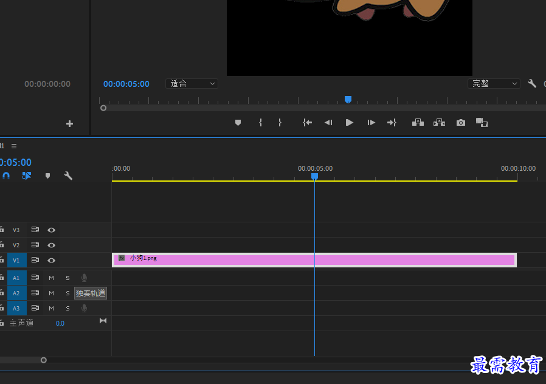Toggle sync lock on A1 track
This screenshot has width=546, height=384.
click(35, 278)
